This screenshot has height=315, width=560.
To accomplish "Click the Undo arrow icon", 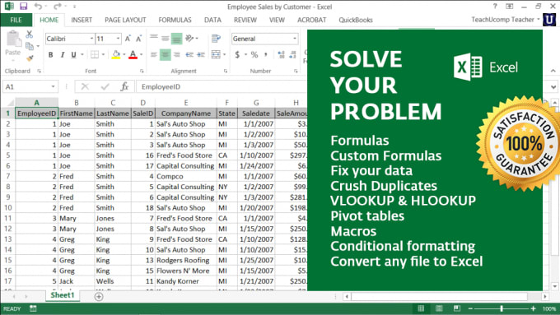I will pyautogui.click(x=38, y=6).
